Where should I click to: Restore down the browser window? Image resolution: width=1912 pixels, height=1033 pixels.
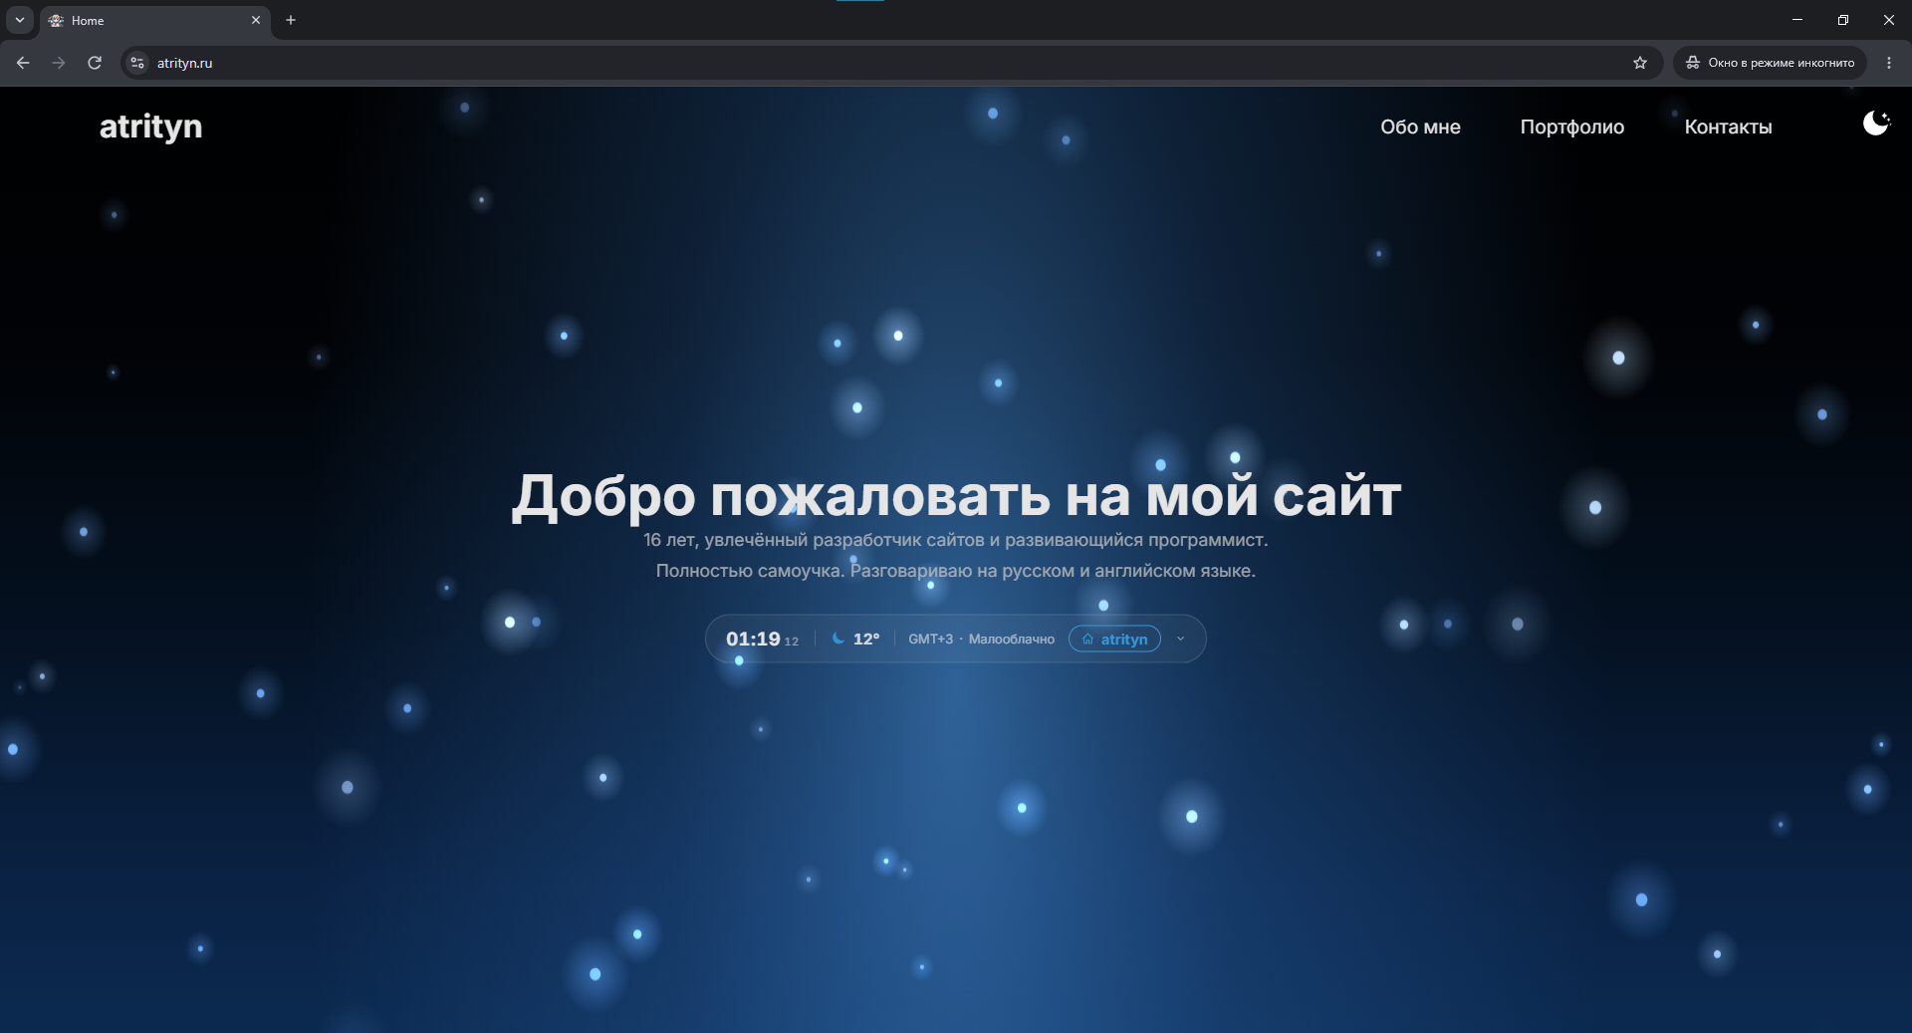[x=1843, y=20]
